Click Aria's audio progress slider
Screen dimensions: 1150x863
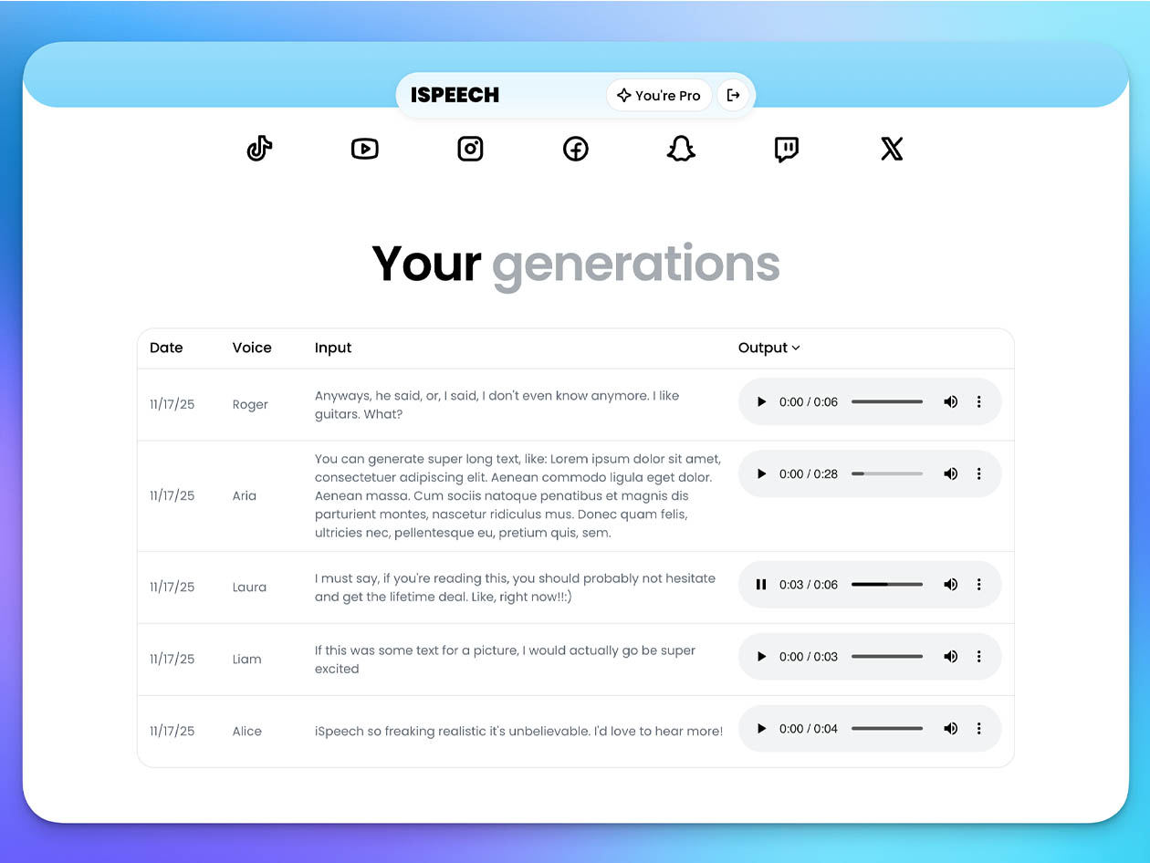[886, 473]
